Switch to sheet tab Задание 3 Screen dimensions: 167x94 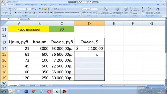pyautogui.click(x=33, y=85)
